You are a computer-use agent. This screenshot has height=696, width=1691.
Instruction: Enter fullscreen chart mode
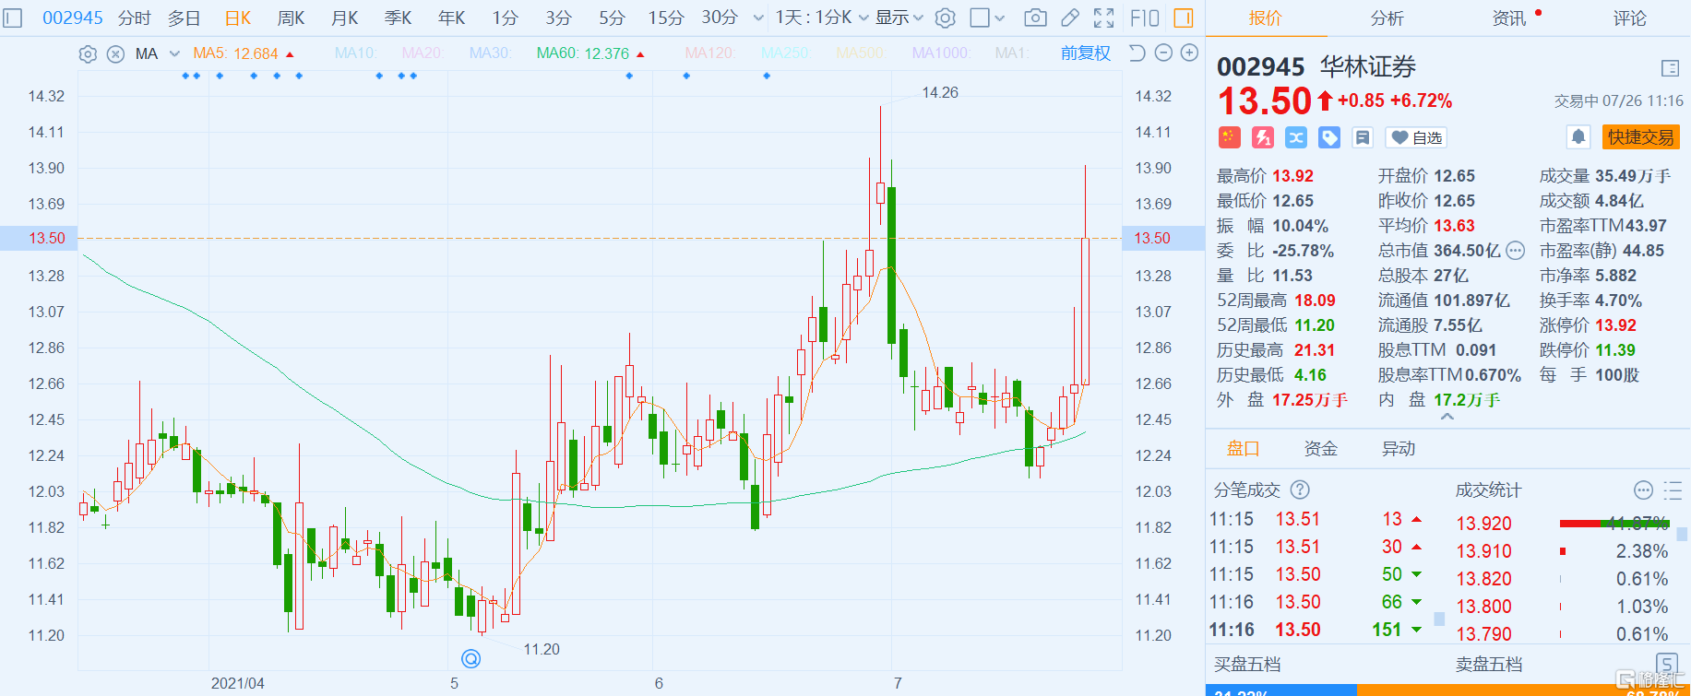(1104, 18)
